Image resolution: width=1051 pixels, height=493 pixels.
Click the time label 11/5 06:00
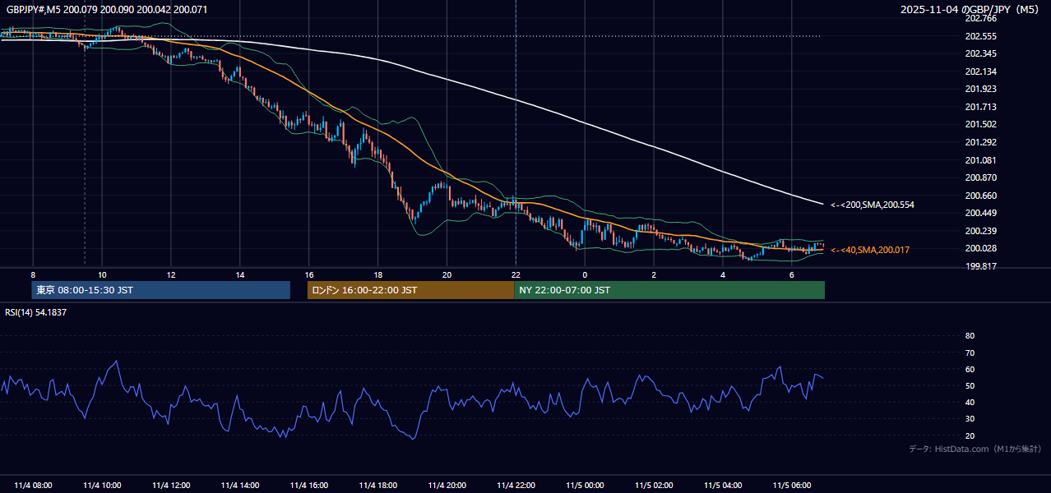click(x=791, y=485)
